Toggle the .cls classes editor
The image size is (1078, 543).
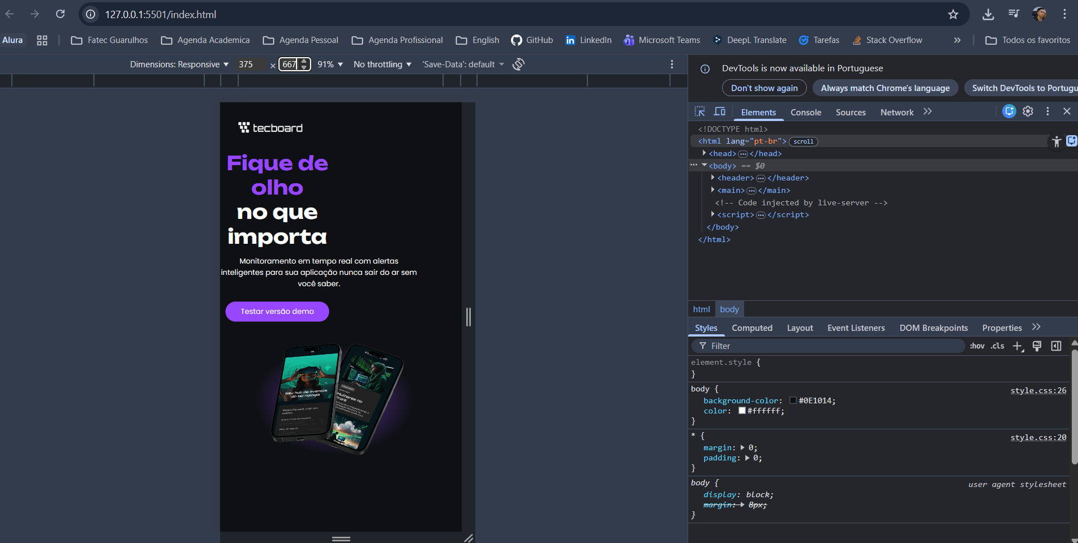click(x=998, y=346)
